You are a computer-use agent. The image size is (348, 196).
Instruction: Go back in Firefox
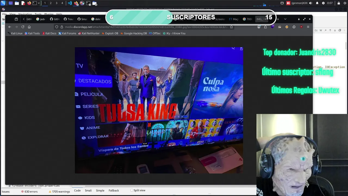click(x=10, y=27)
